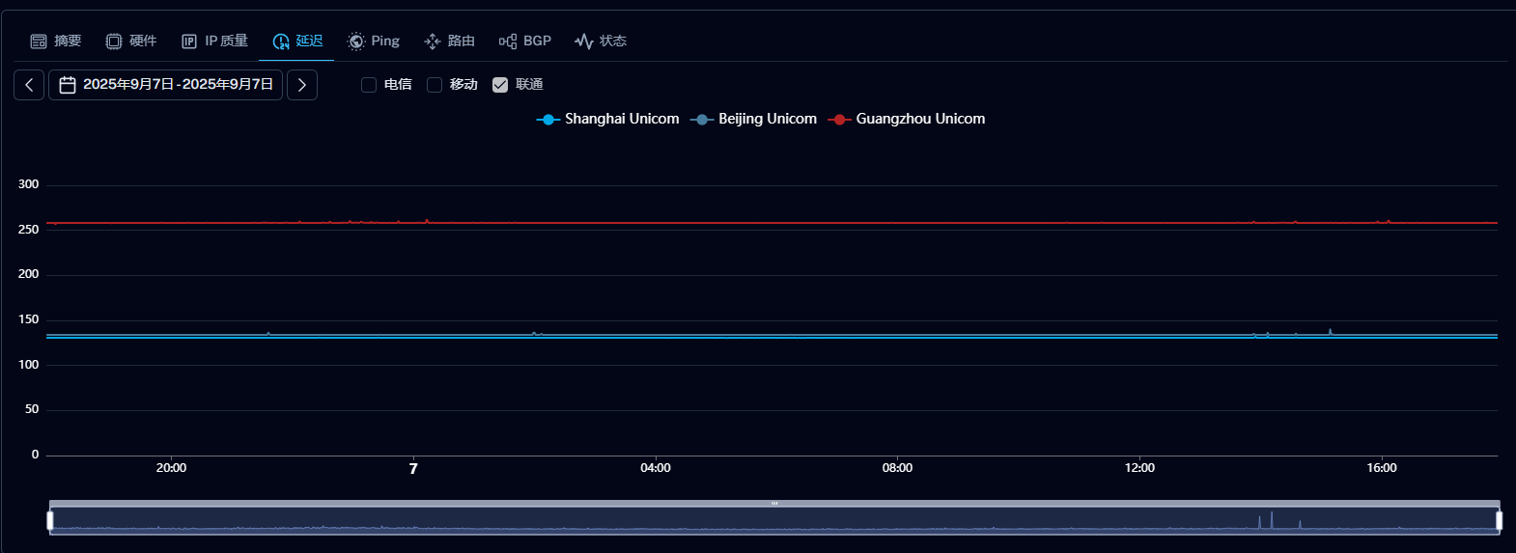Open the Ping tab label
Viewport: 1516px width, 553px height.
385,41
